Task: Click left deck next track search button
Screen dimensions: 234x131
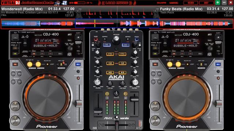Action: [19, 74]
